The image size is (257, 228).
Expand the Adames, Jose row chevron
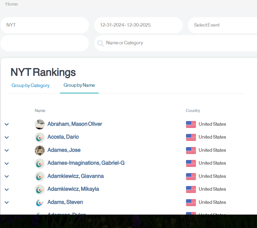pyautogui.click(x=7, y=150)
